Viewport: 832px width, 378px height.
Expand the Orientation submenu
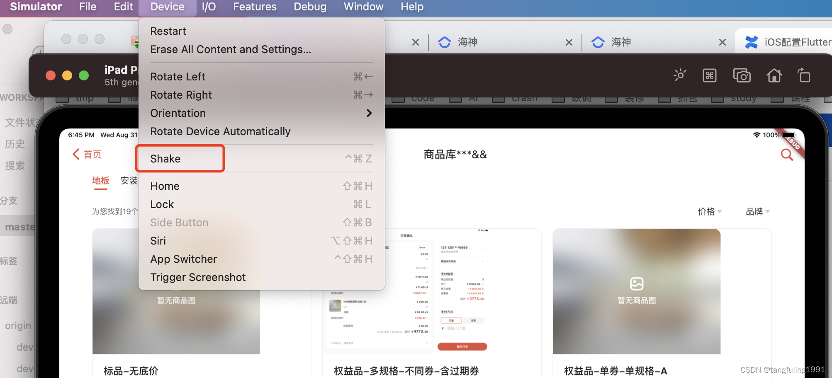coord(262,113)
